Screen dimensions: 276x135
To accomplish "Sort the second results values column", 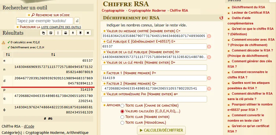I will (53, 55).
